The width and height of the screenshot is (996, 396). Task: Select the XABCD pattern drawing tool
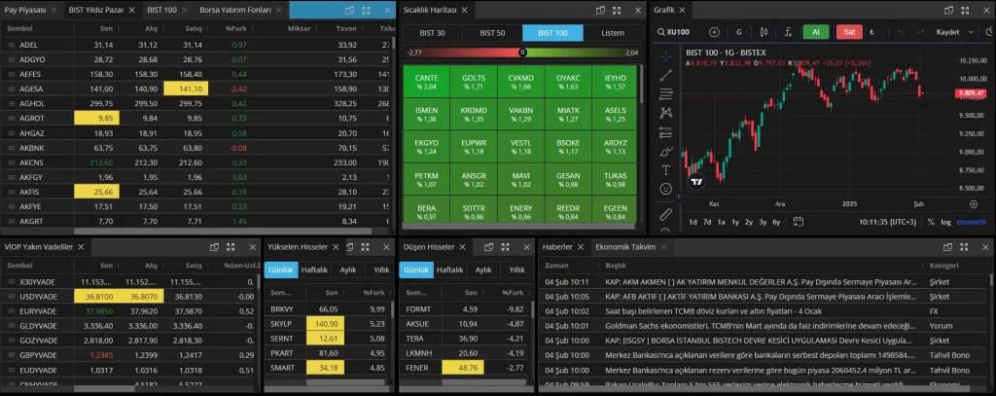665,113
